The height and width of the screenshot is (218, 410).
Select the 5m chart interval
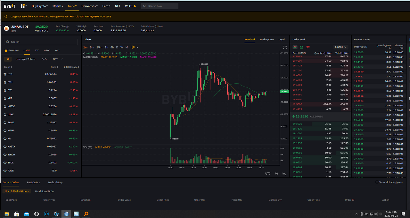(x=92, y=47)
